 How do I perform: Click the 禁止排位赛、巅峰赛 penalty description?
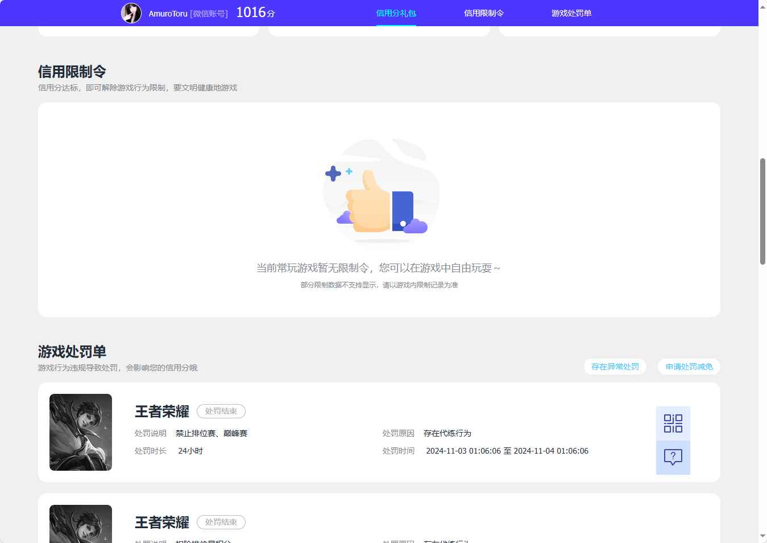point(212,433)
